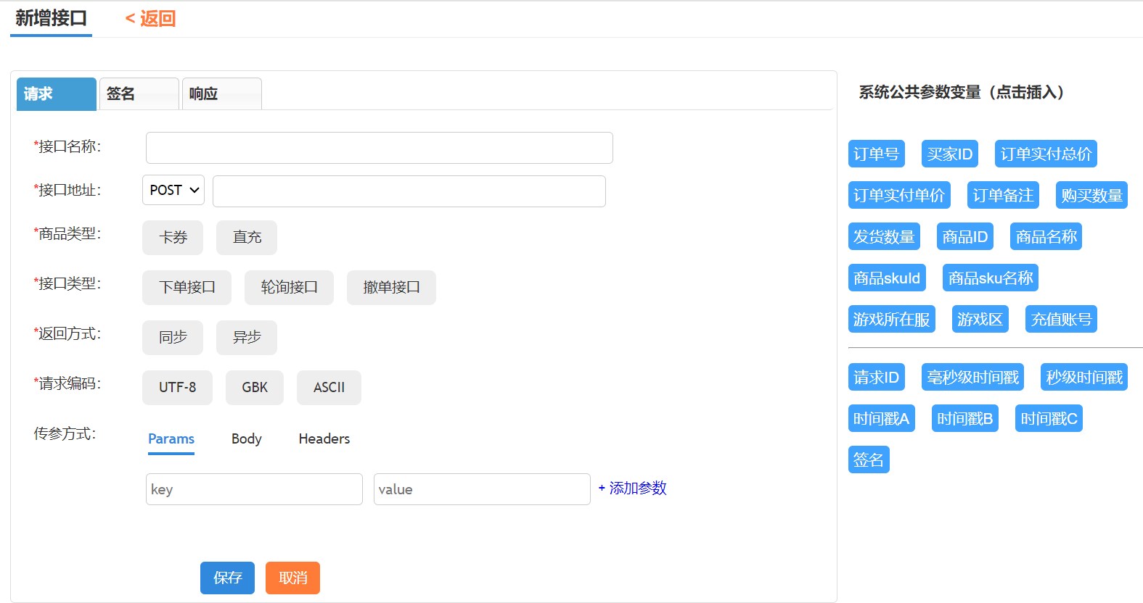The height and width of the screenshot is (603, 1143).
Task: Select 下单接口 interface type
Action: point(187,288)
